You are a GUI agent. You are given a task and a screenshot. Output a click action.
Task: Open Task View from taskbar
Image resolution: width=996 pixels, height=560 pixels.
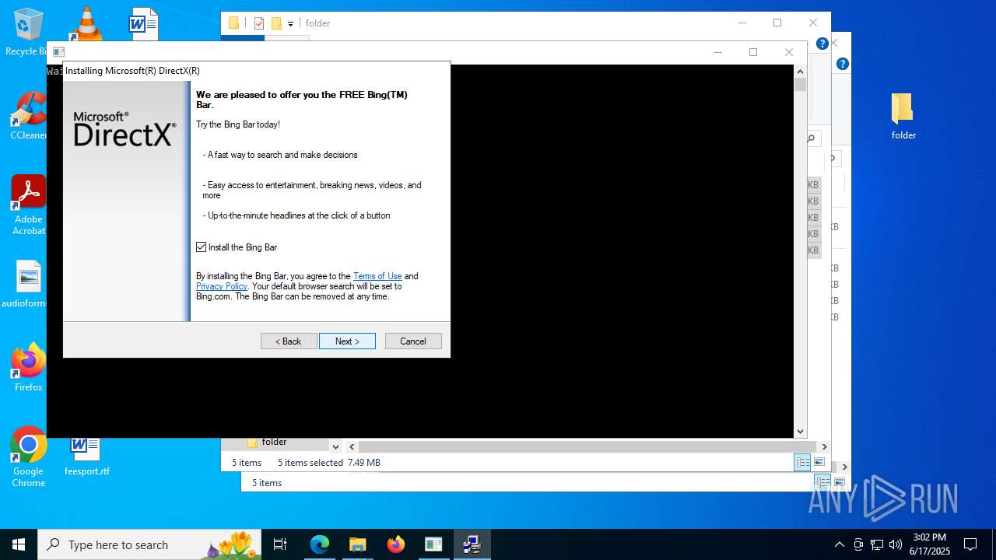point(280,544)
